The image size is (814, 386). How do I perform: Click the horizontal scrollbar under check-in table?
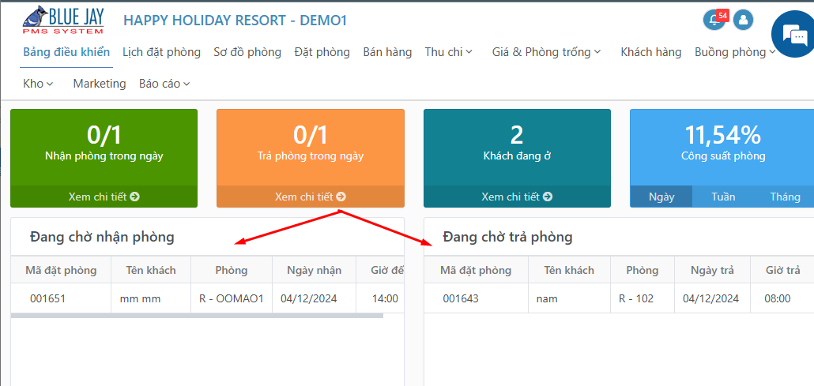pos(197,316)
